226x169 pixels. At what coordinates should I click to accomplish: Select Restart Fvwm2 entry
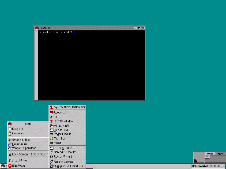click(67, 157)
